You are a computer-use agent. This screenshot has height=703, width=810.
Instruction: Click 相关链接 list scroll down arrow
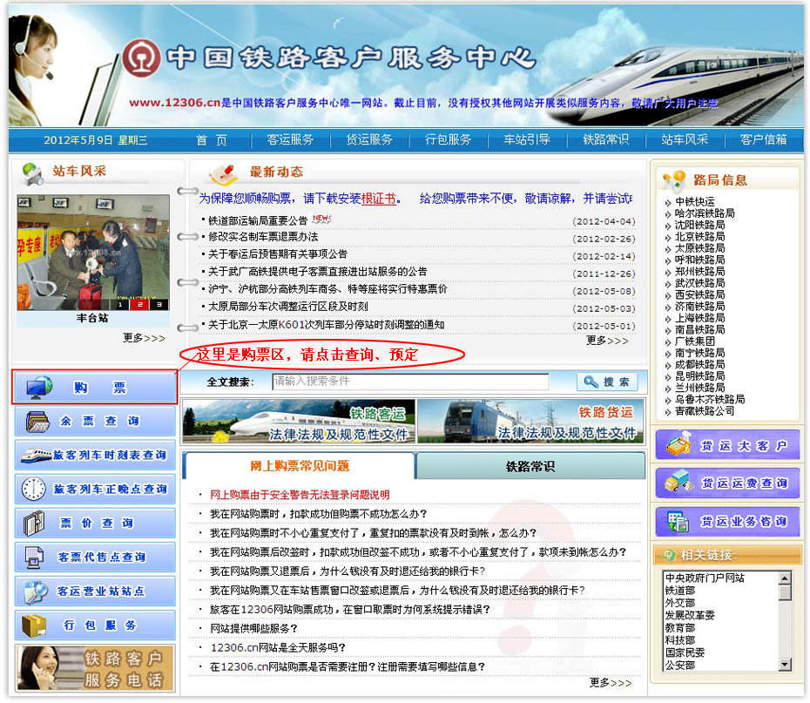click(x=785, y=665)
